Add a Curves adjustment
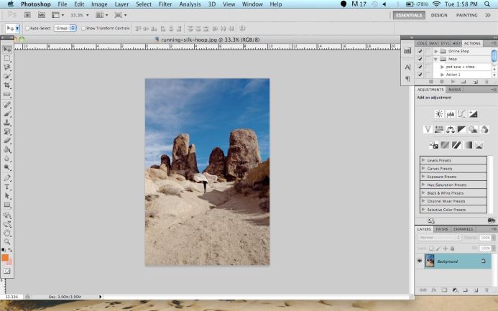The width and height of the screenshot is (498, 311). [462, 113]
